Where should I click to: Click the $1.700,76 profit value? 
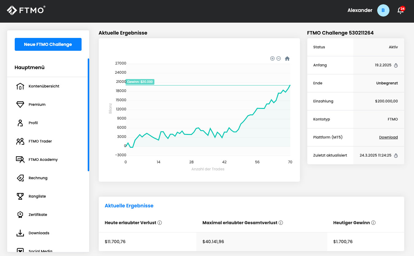pyautogui.click(x=343, y=242)
